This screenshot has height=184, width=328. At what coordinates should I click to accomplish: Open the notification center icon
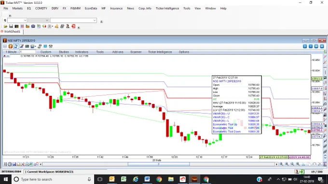pyautogui.click(x=320, y=179)
